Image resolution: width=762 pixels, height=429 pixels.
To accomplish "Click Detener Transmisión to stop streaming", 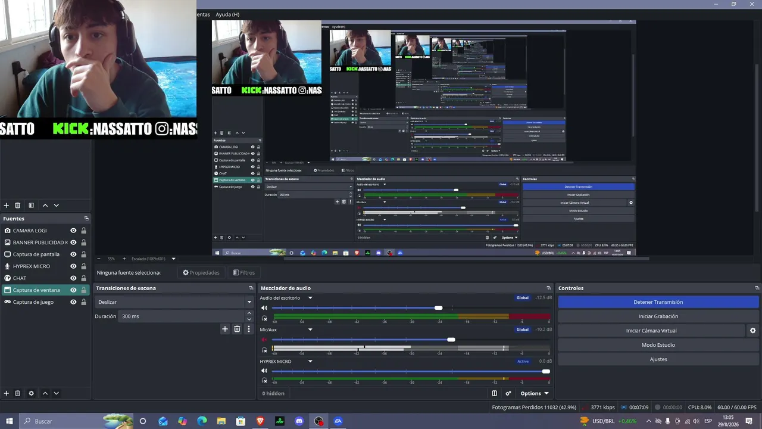I will coord(658,302).
